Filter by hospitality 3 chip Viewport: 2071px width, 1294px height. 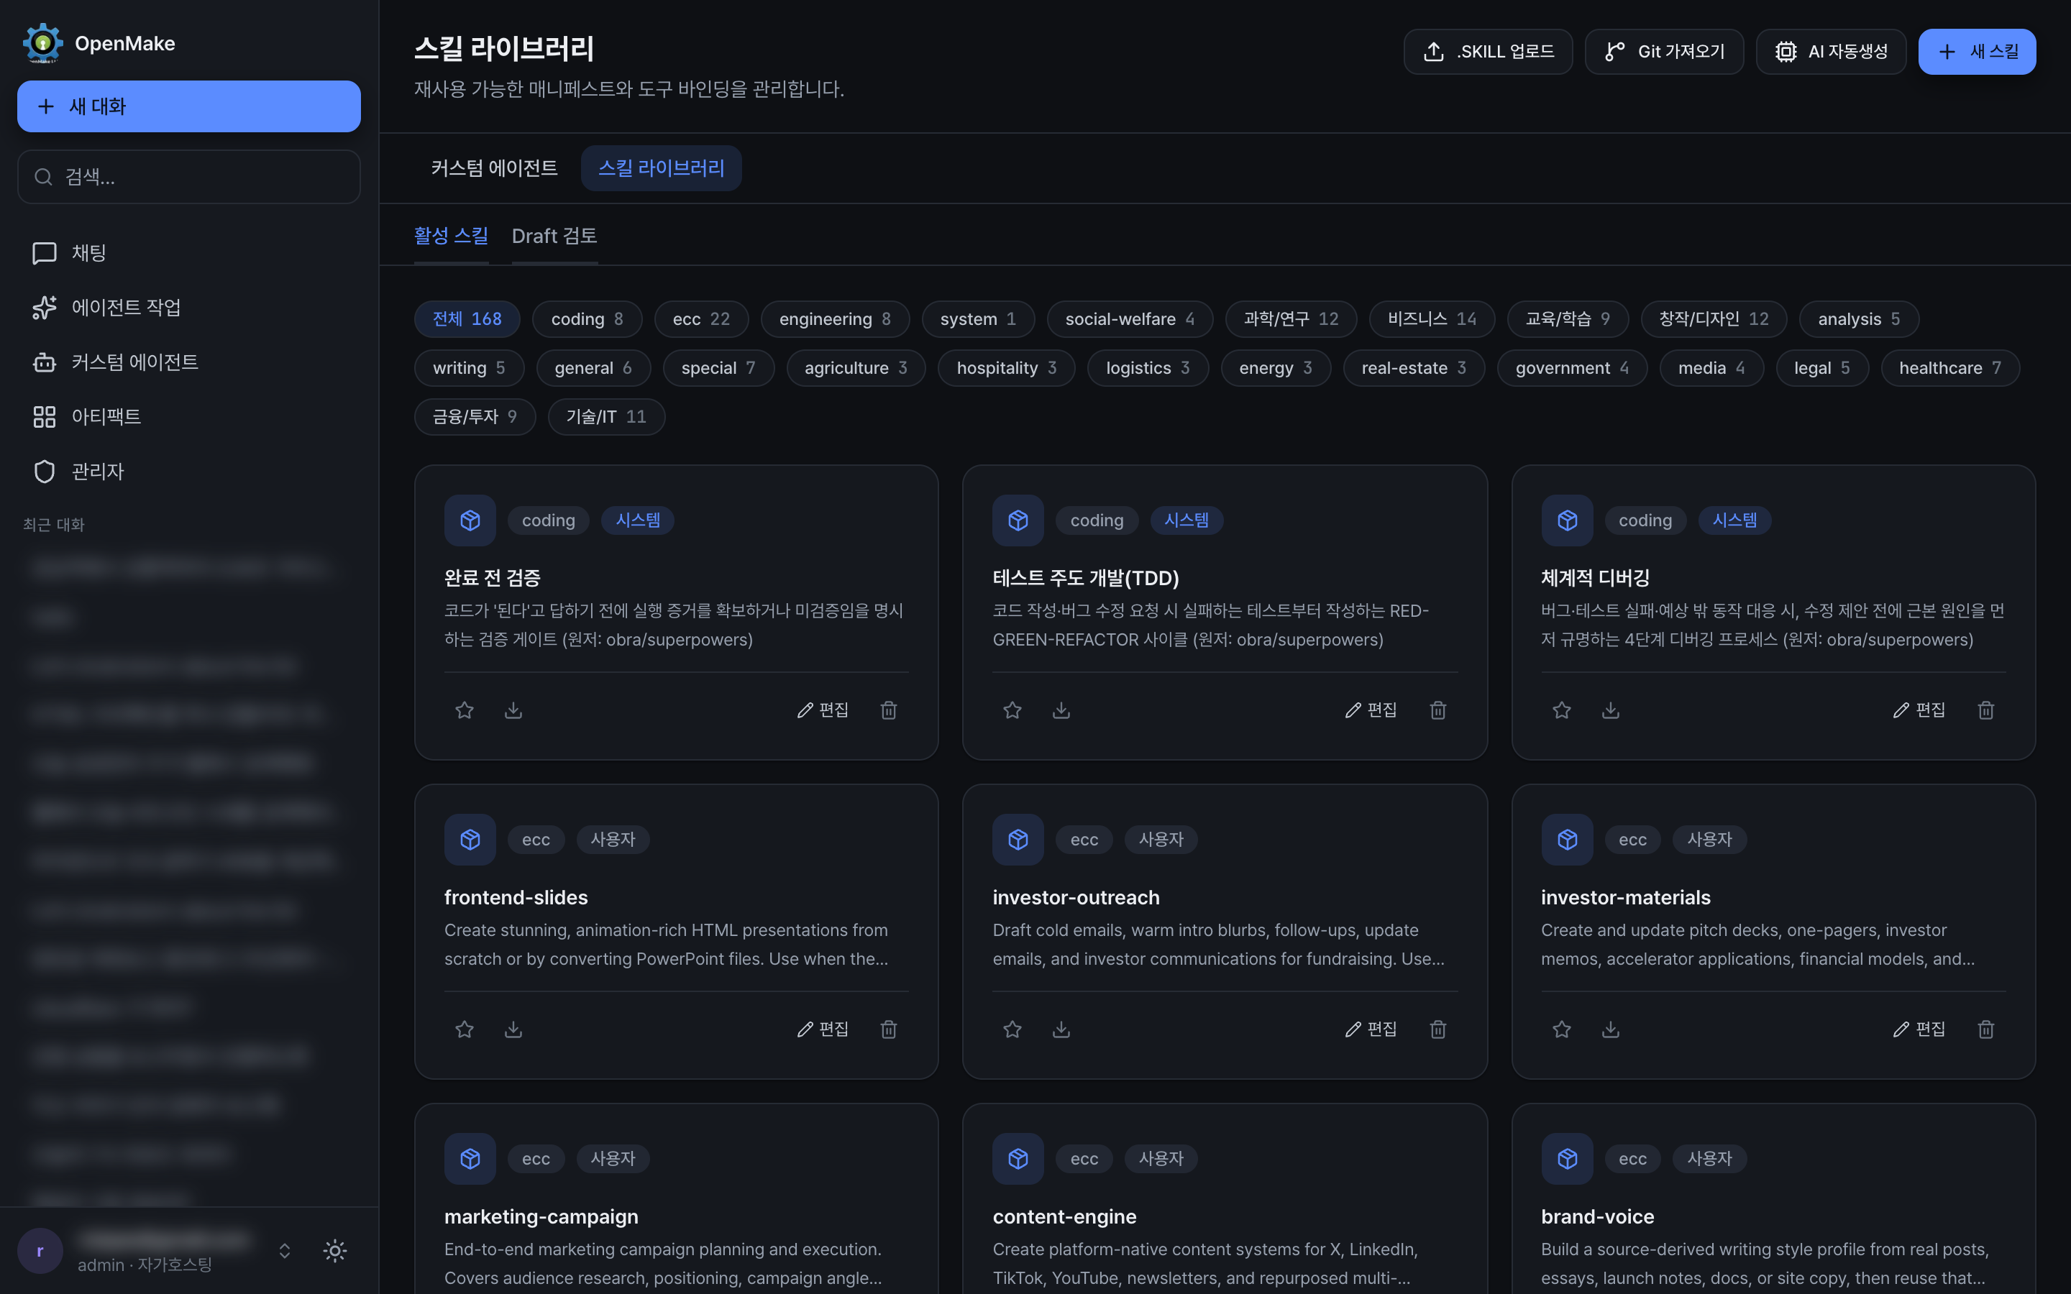(x=1007, y=367)
